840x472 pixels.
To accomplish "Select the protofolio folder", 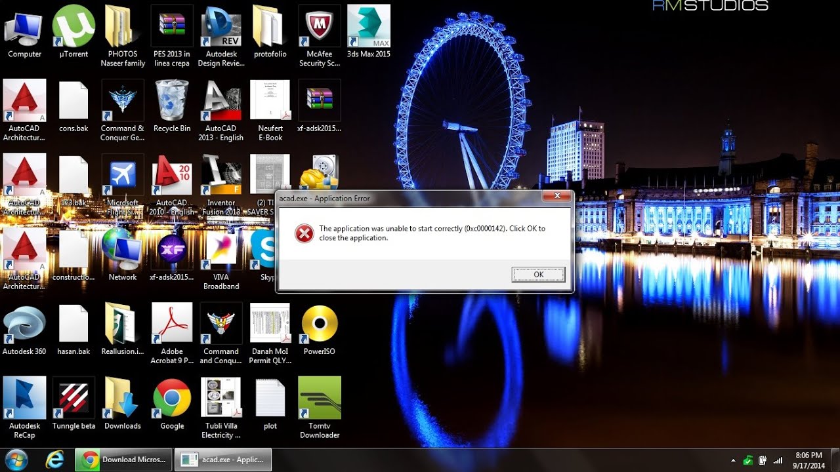I will pos(270,32).
